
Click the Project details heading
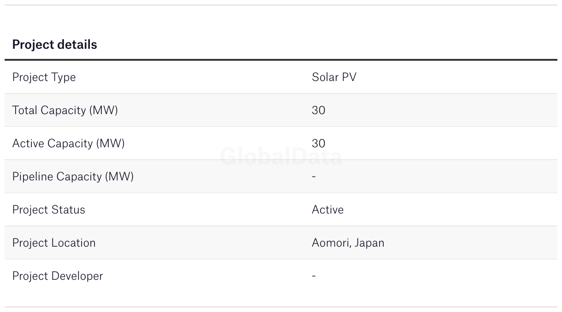point(54,45)
